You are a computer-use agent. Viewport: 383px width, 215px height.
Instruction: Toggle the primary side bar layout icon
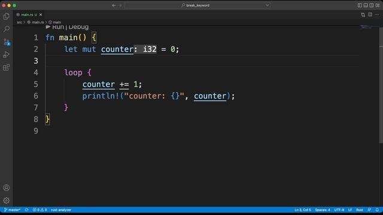(x=360, y=5)
